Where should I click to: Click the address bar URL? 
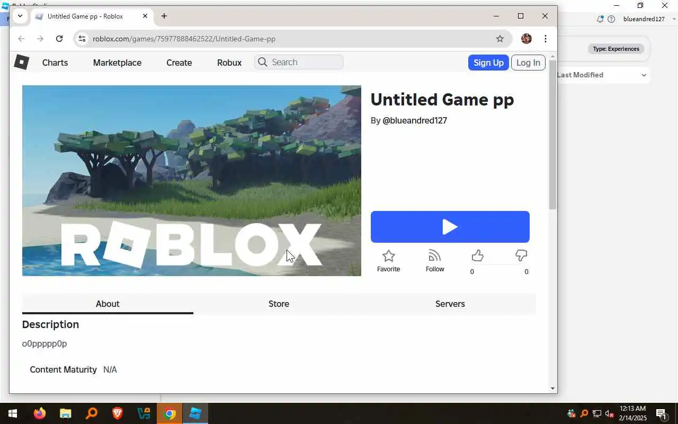[x=184, y=39]
